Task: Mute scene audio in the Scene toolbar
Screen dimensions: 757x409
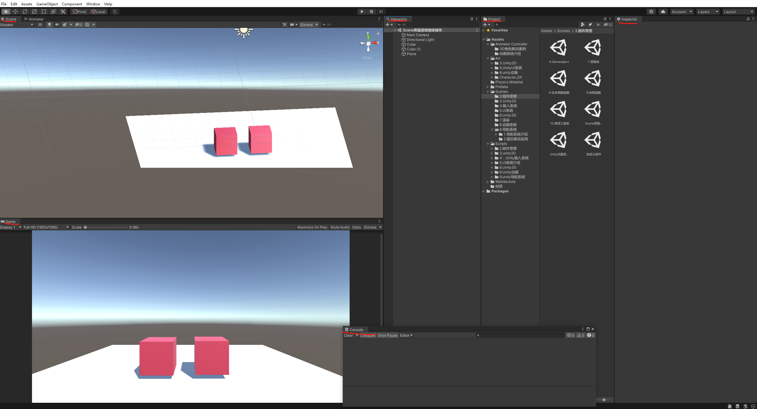Action: [57, 25]
